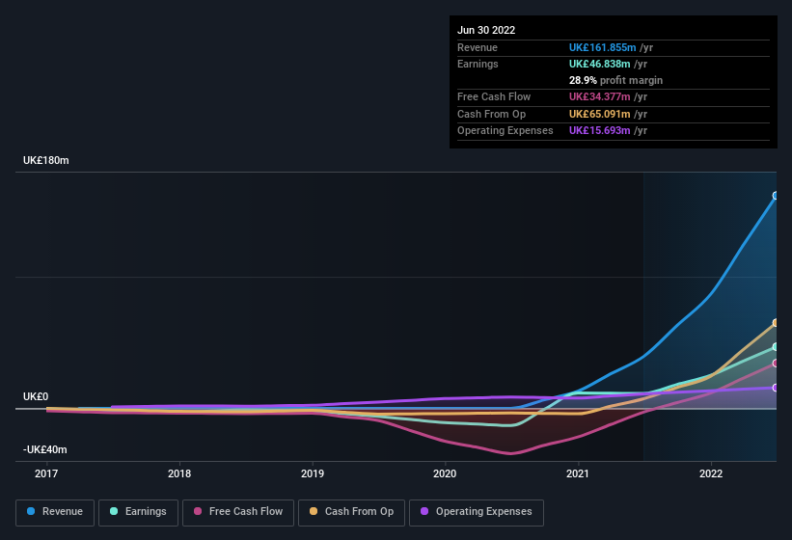Click the Revenue row label in tooltip
Viewport: 792px width, 540px height.
478,47
